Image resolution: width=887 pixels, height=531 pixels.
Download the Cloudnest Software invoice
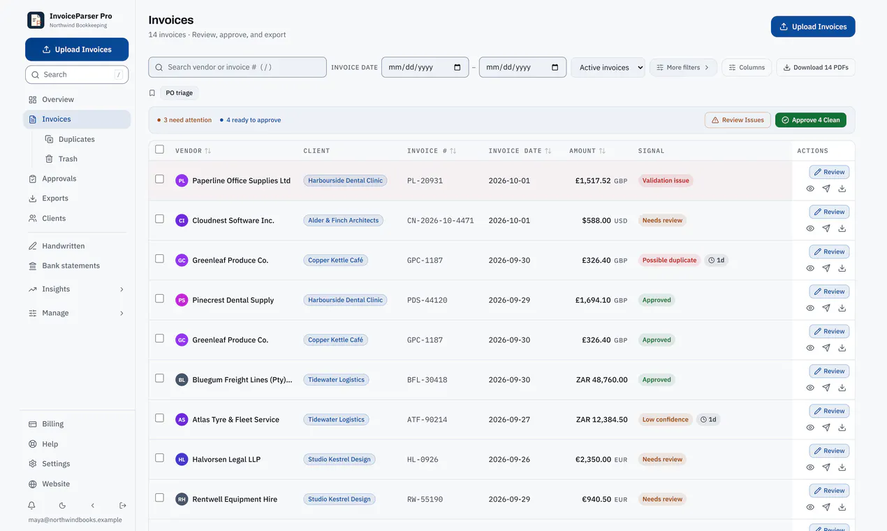842,228
